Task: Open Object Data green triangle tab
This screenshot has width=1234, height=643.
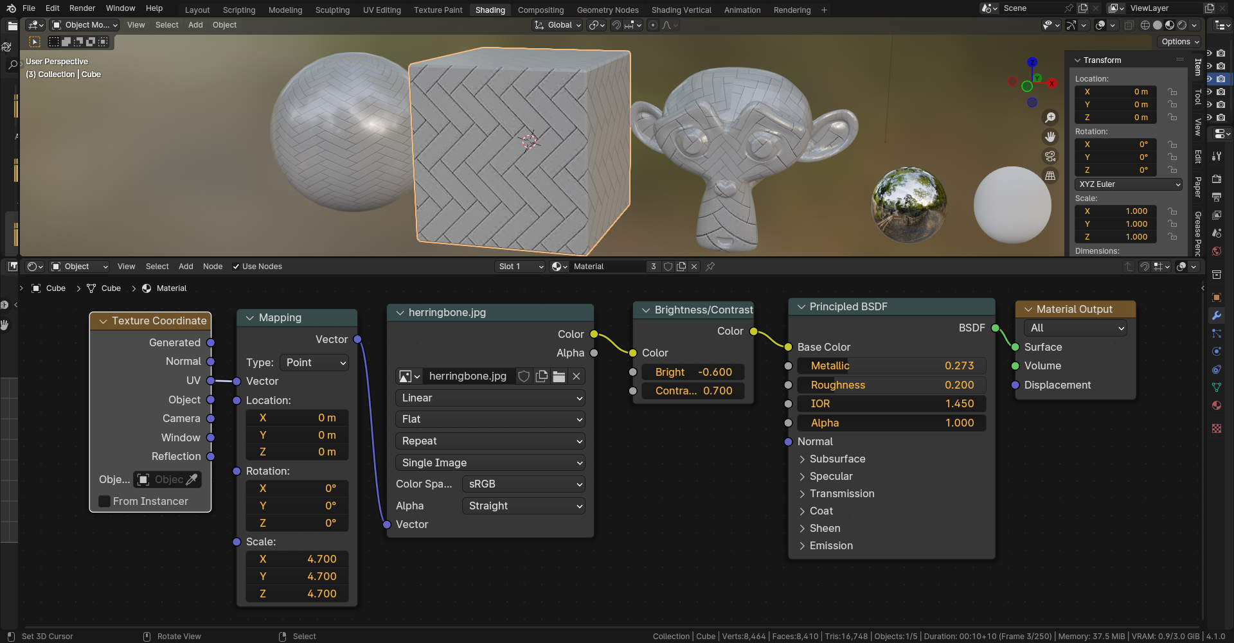Action: (1217, 387)
